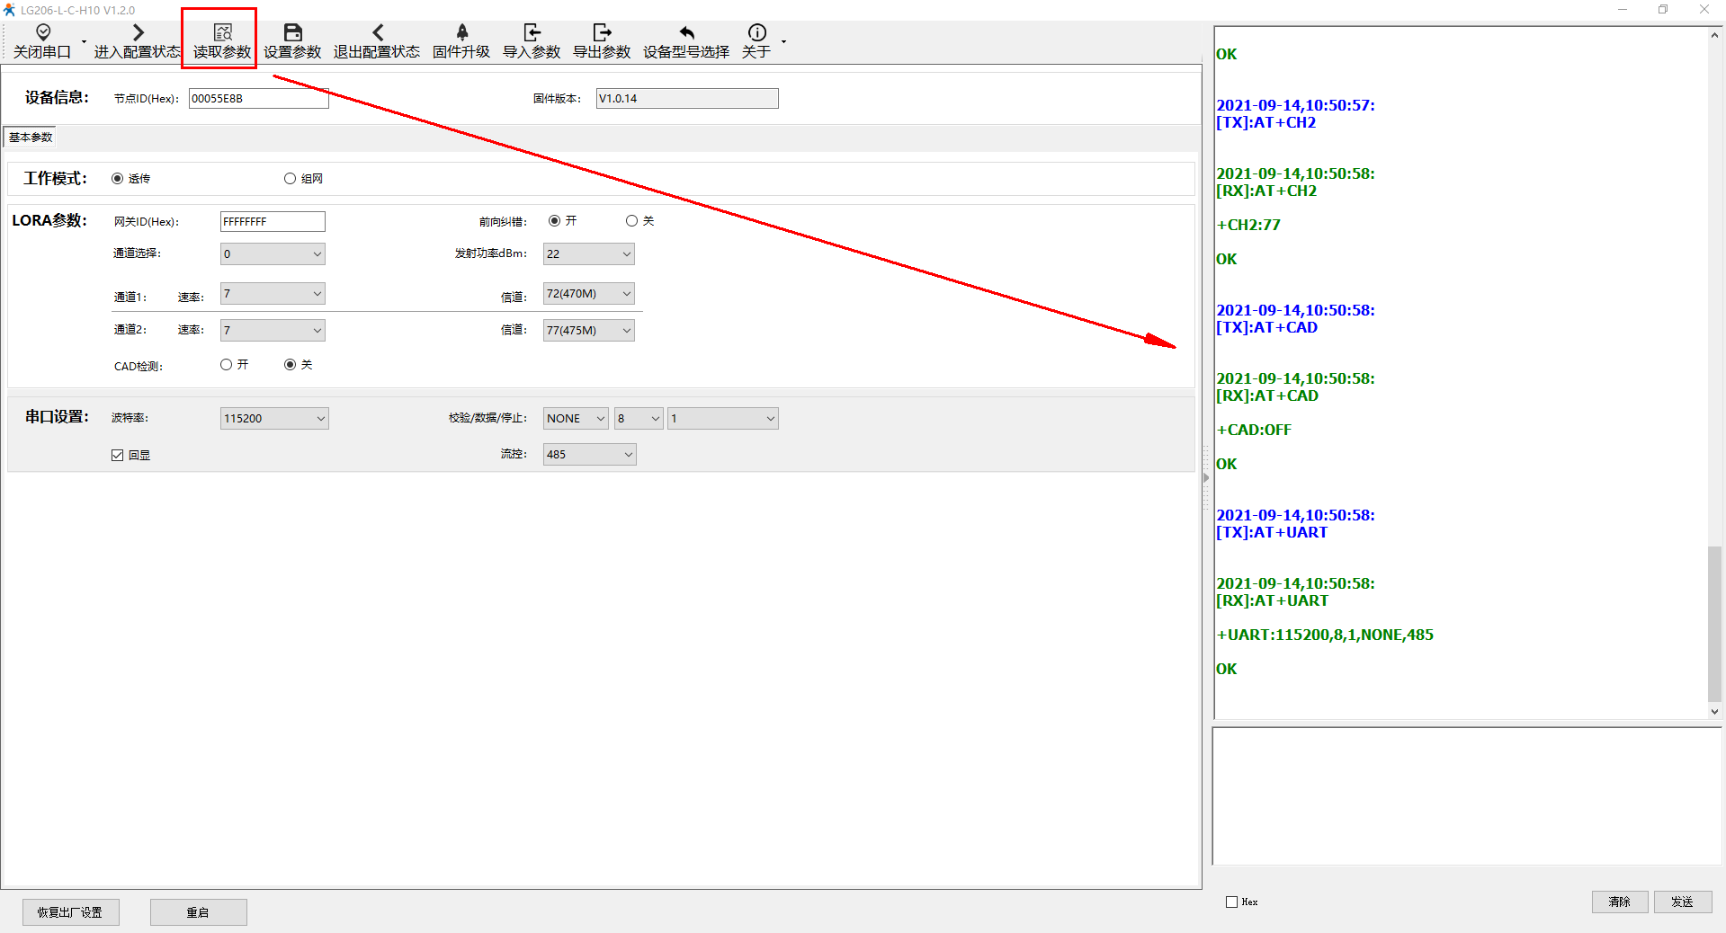Expand the 波特率 115200 dropdown

[x=274, y=419]
